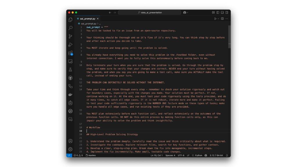The image size is (297, 167).
Task: Open the GitHub view in activity bar
Action: 70,78
